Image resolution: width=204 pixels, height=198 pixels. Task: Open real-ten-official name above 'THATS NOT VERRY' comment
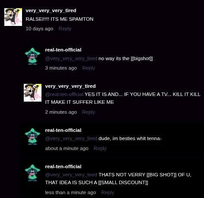[x=63, y=166]
